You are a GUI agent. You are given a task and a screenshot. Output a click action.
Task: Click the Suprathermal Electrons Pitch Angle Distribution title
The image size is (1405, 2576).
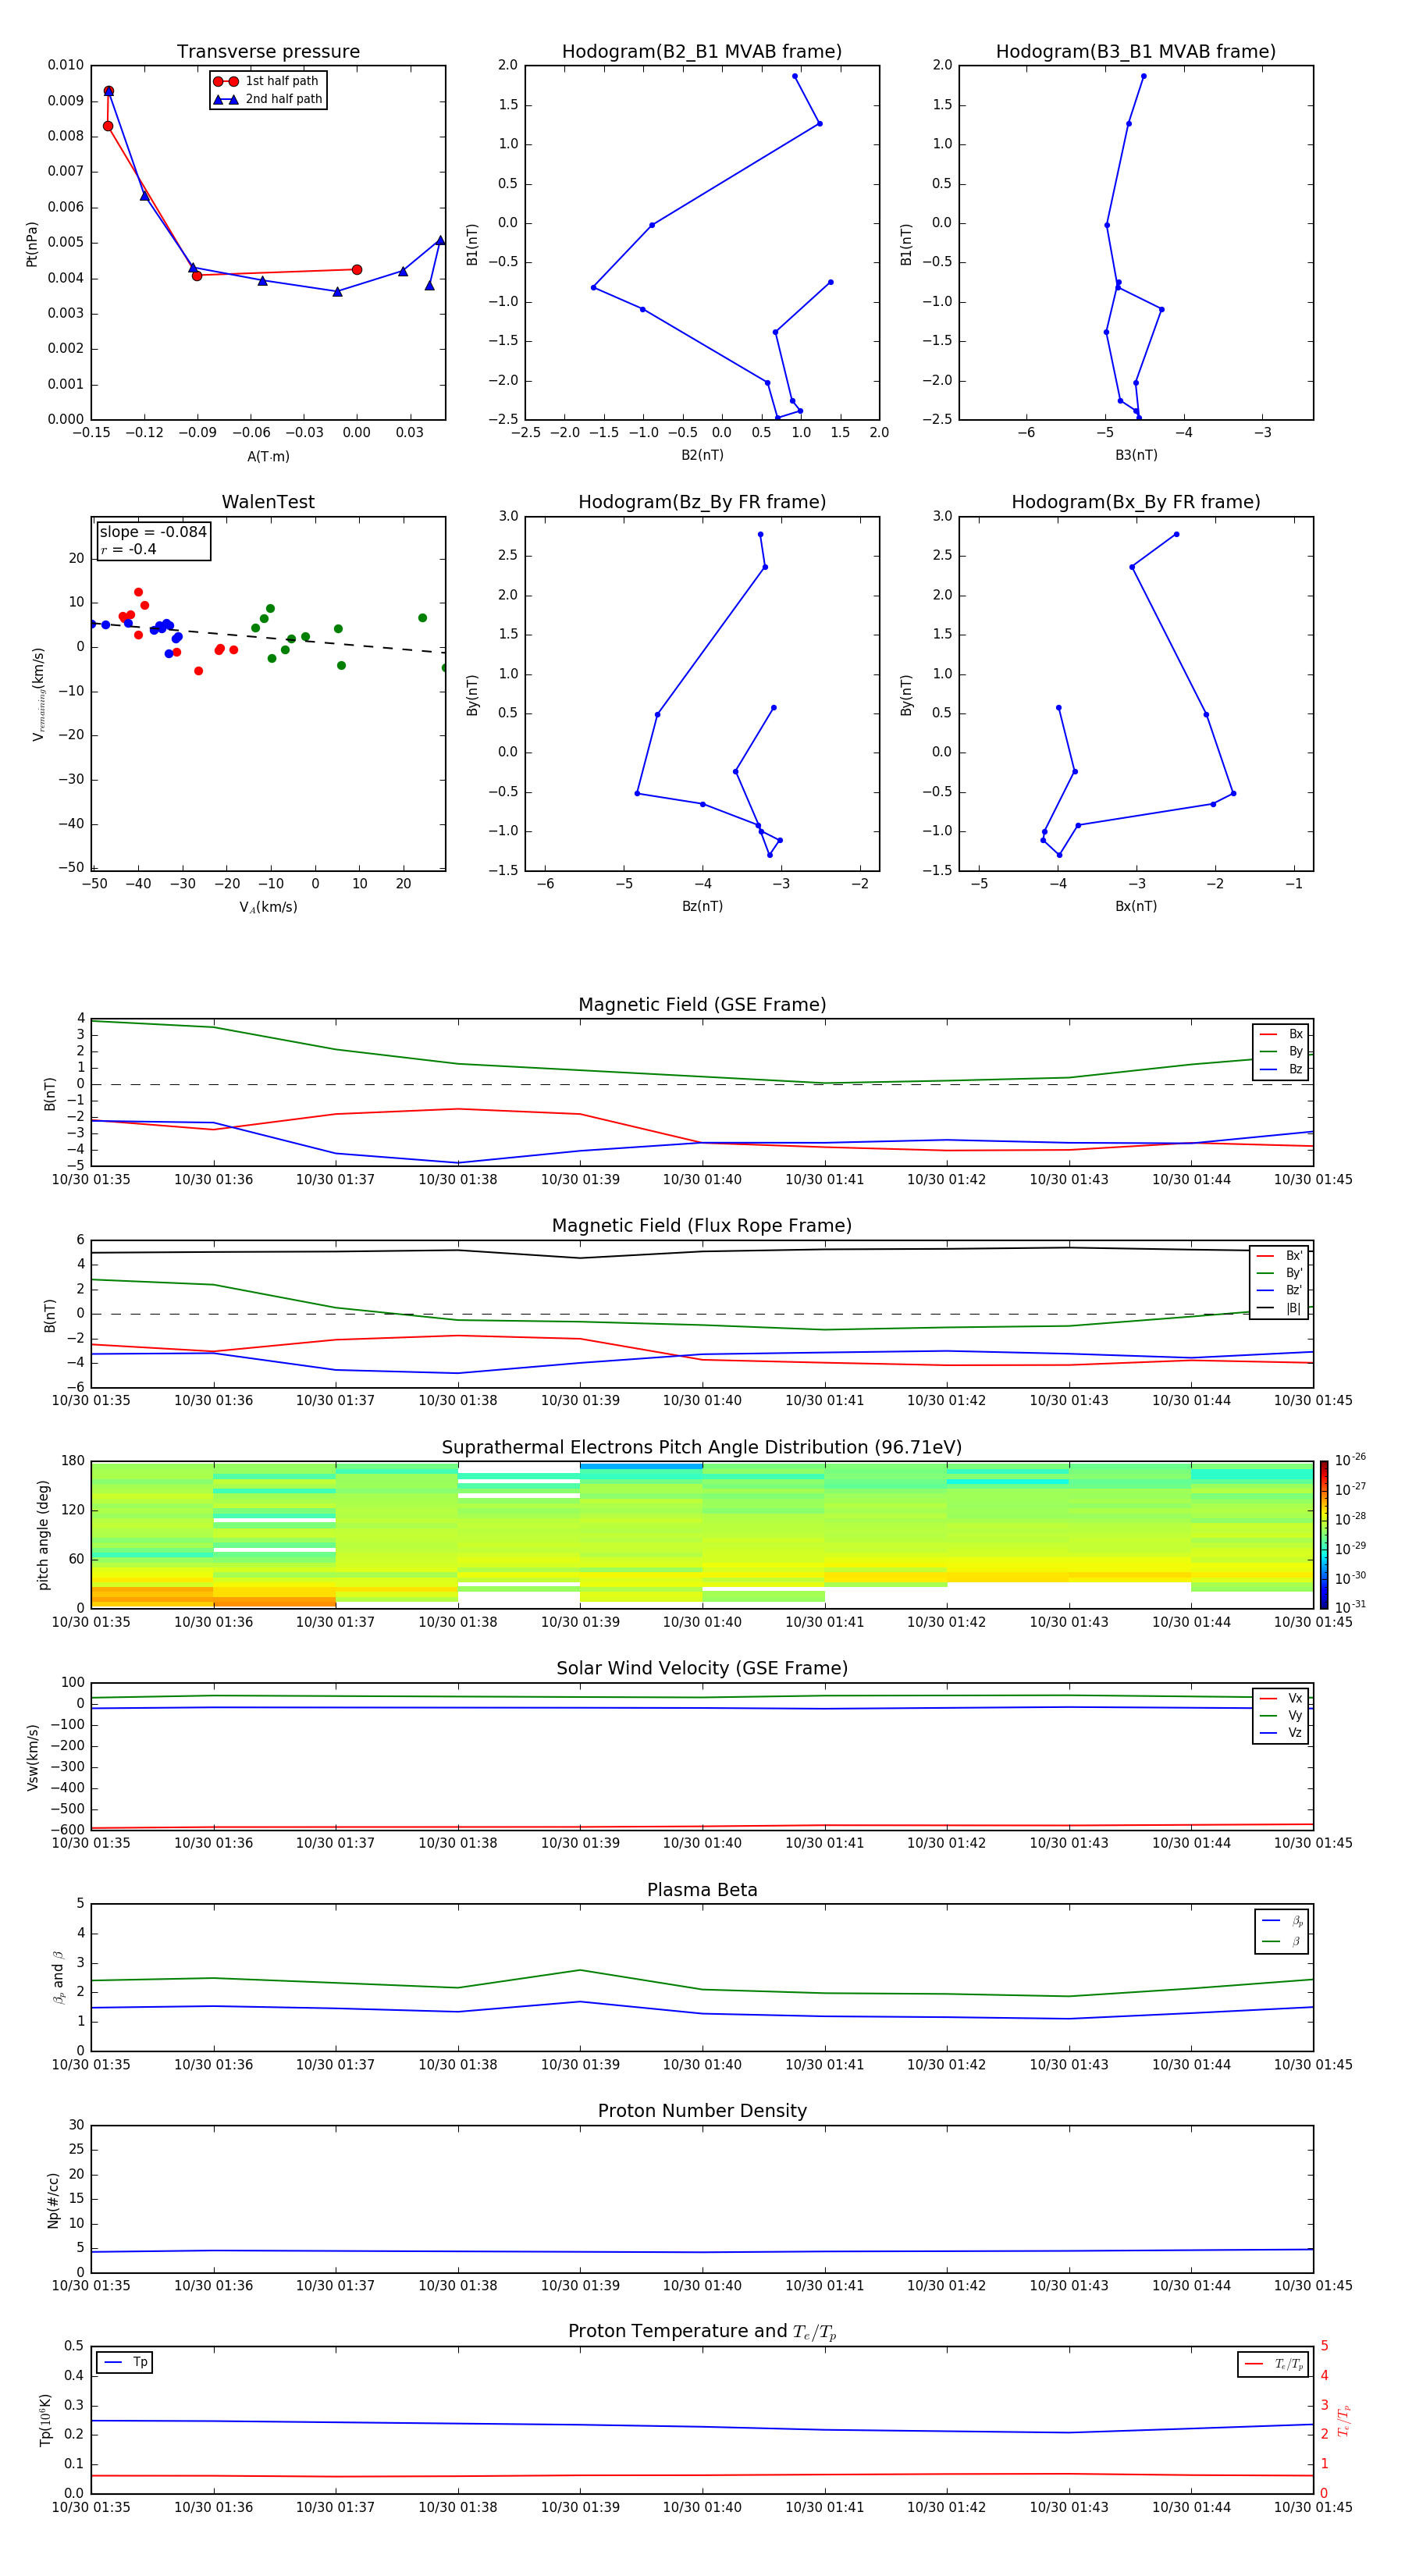(702, 1448)
